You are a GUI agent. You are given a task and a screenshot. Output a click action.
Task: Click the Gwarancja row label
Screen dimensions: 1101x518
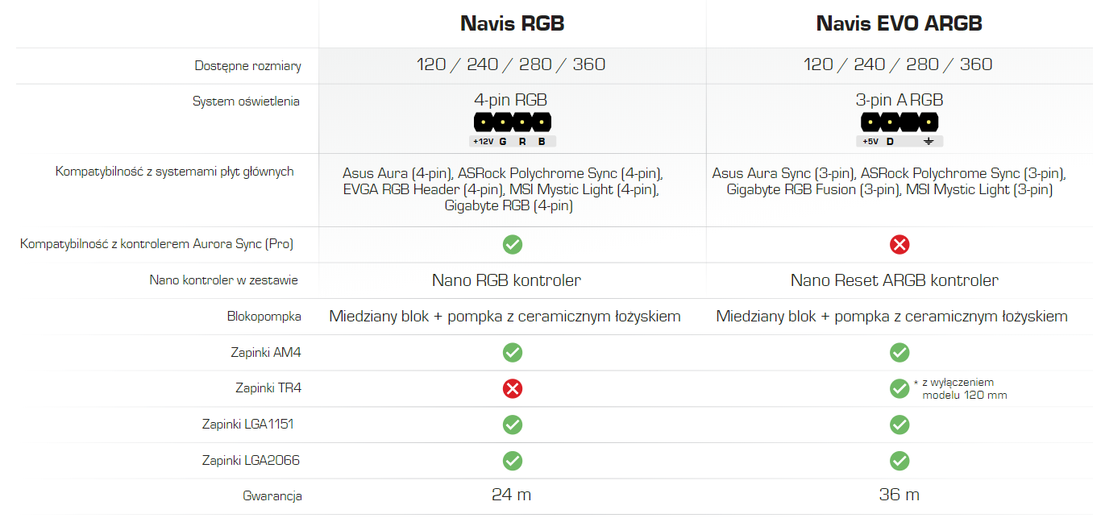pos(272,496)
